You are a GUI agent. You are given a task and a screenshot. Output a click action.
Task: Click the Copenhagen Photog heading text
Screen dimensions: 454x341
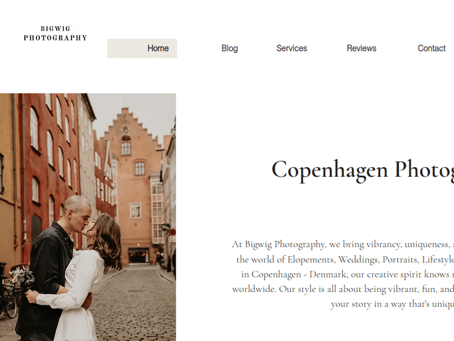tap(363, 170)
